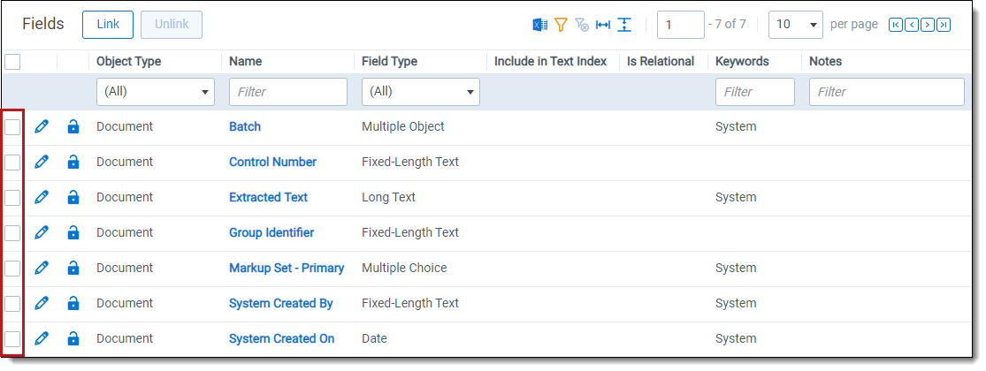Open the Markup Set - Primary field link
The width and height of the screenshot is (986, 371).
click(x=287, y=269)
